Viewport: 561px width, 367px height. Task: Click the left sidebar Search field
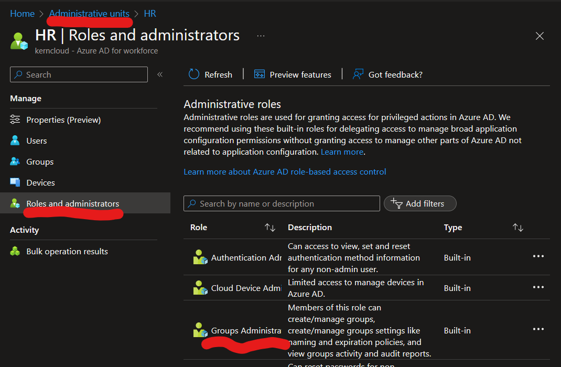pyautogui.click(x=79, y=74)
